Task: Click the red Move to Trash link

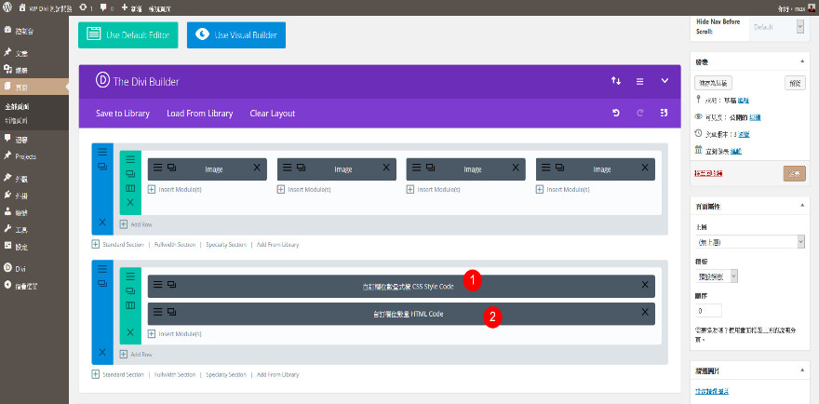Action: pyautogui.click(x=709, y=173)
